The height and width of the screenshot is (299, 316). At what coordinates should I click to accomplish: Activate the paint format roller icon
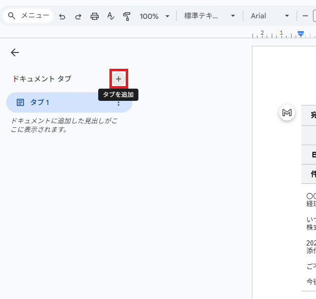[127, 16]
